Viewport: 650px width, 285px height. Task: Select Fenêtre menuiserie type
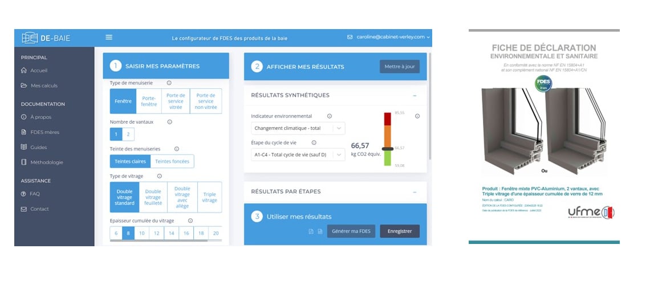[123, 101]
